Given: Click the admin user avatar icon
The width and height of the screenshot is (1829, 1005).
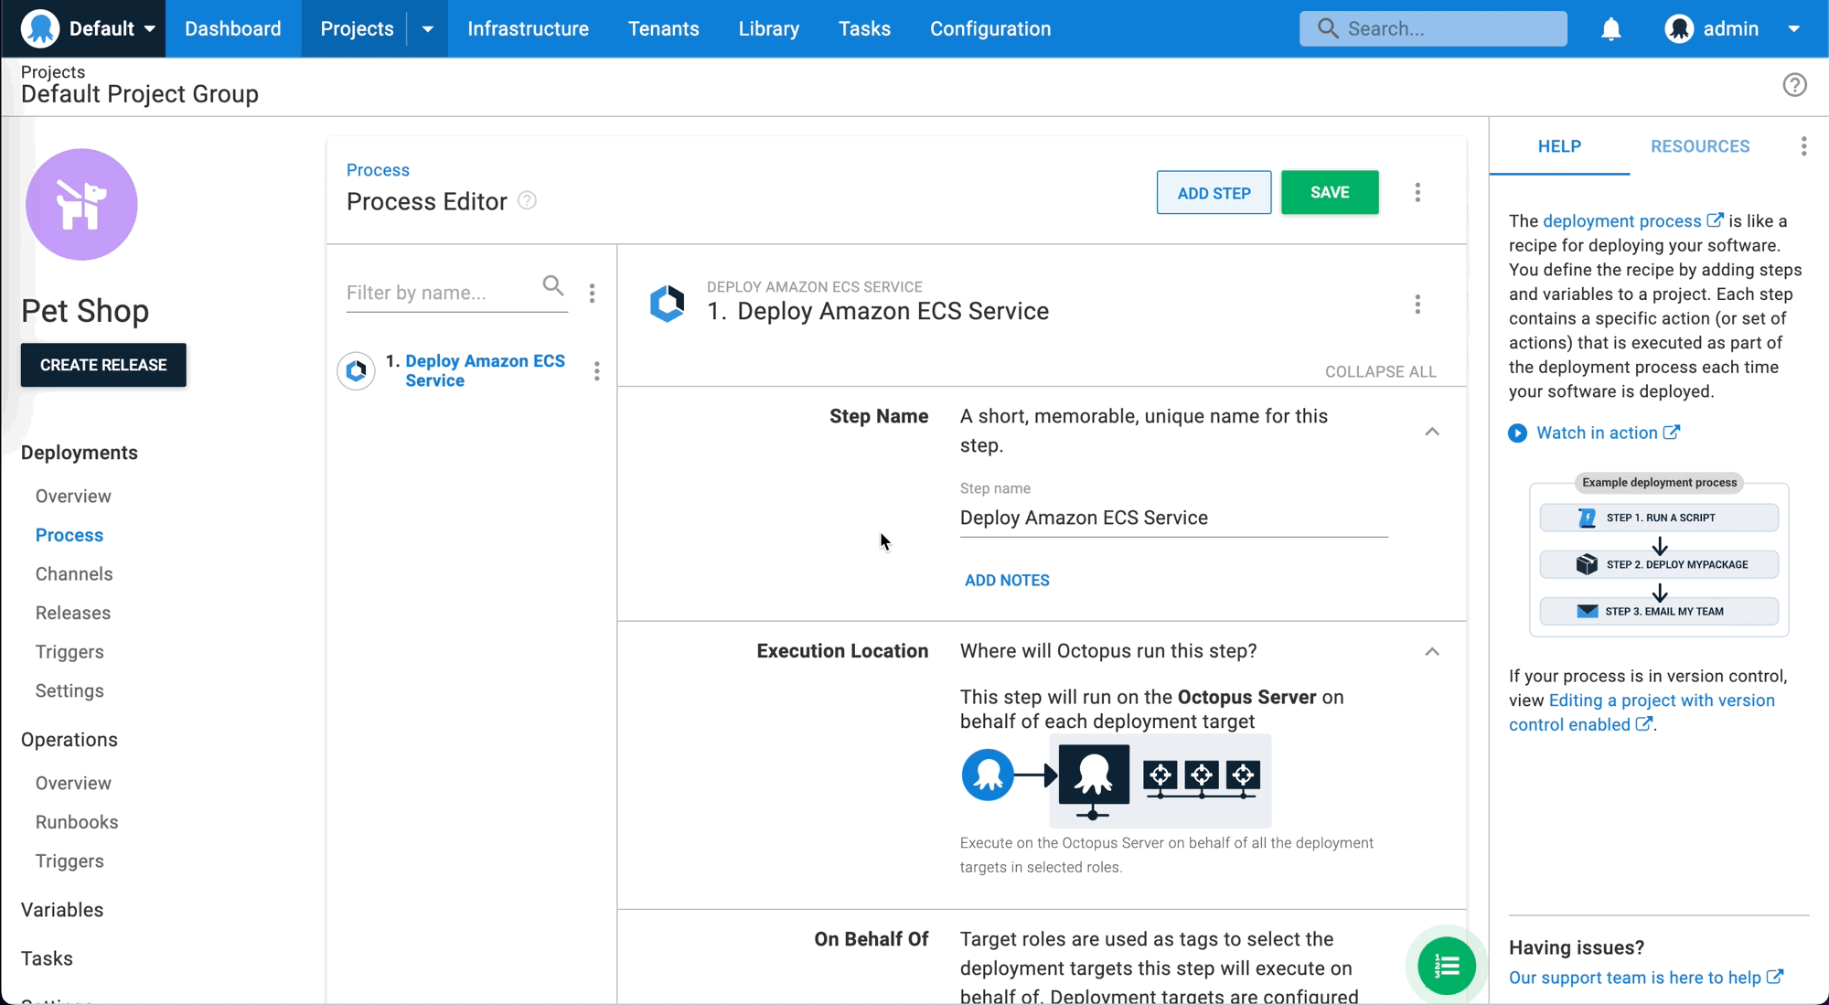Looking at the screenshot, I should (1679, 29).
